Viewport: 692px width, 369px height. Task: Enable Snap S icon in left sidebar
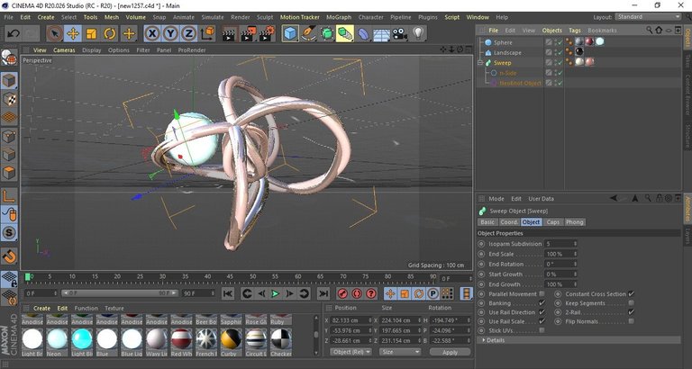coord(9,232)
